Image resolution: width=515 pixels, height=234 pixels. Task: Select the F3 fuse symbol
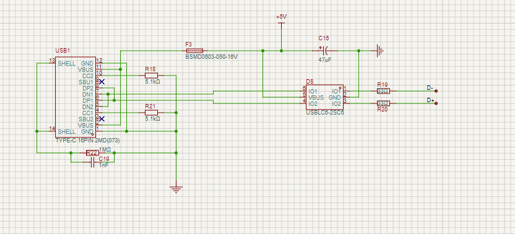(x=194, y=51)
